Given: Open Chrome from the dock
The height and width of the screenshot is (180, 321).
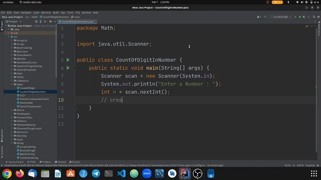Looking at the screenshot, I should pos(7,173).
